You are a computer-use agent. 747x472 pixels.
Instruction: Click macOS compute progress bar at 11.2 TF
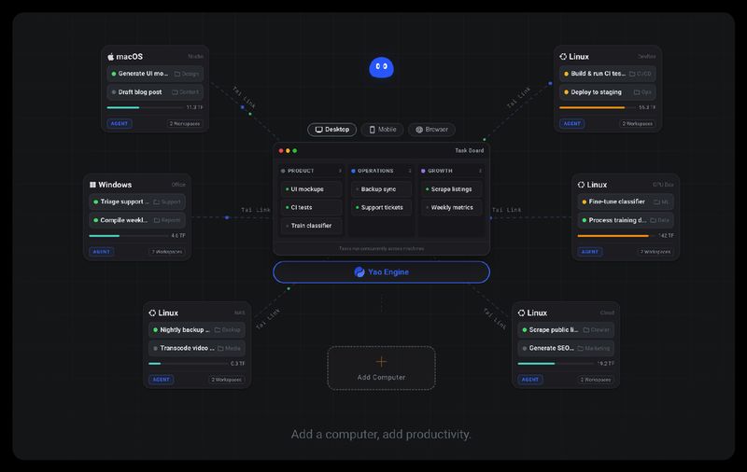pyautogui.click(x=145, y=107)
